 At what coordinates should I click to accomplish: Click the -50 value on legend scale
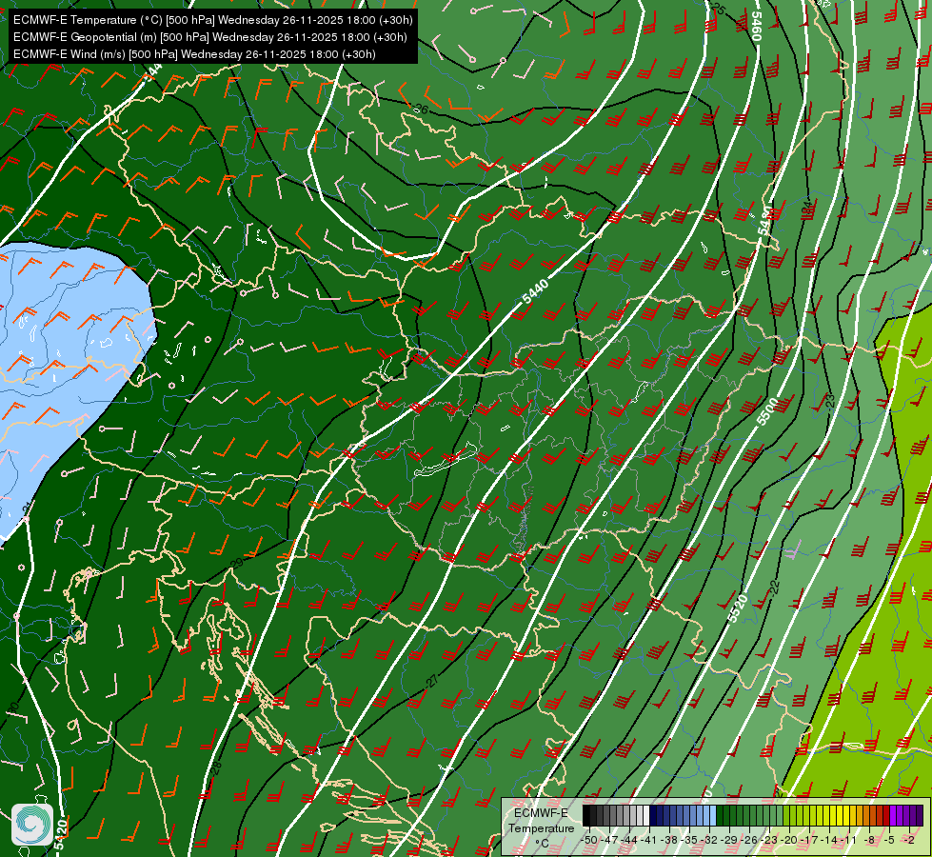coord(589,840)
